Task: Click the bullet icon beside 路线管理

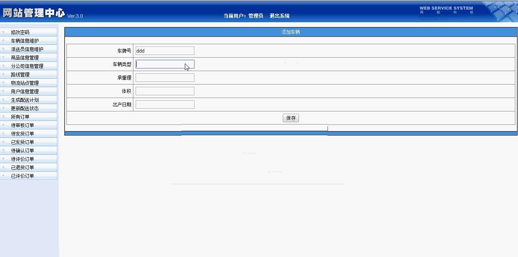Action: pos(3,75)
